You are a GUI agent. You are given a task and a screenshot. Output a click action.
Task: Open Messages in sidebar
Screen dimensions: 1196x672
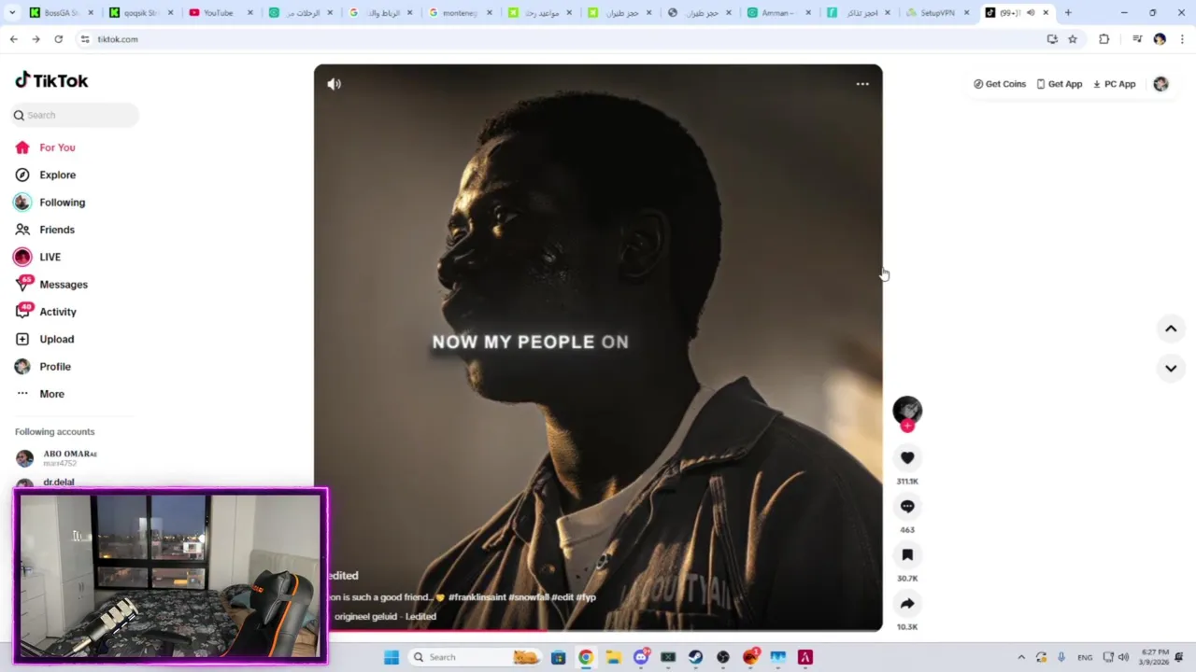coord(51,285)
